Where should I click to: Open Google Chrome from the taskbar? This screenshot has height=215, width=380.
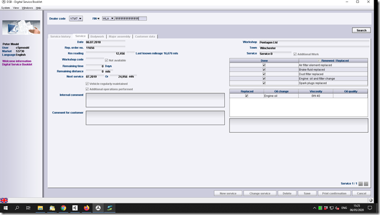pos(64,208)
